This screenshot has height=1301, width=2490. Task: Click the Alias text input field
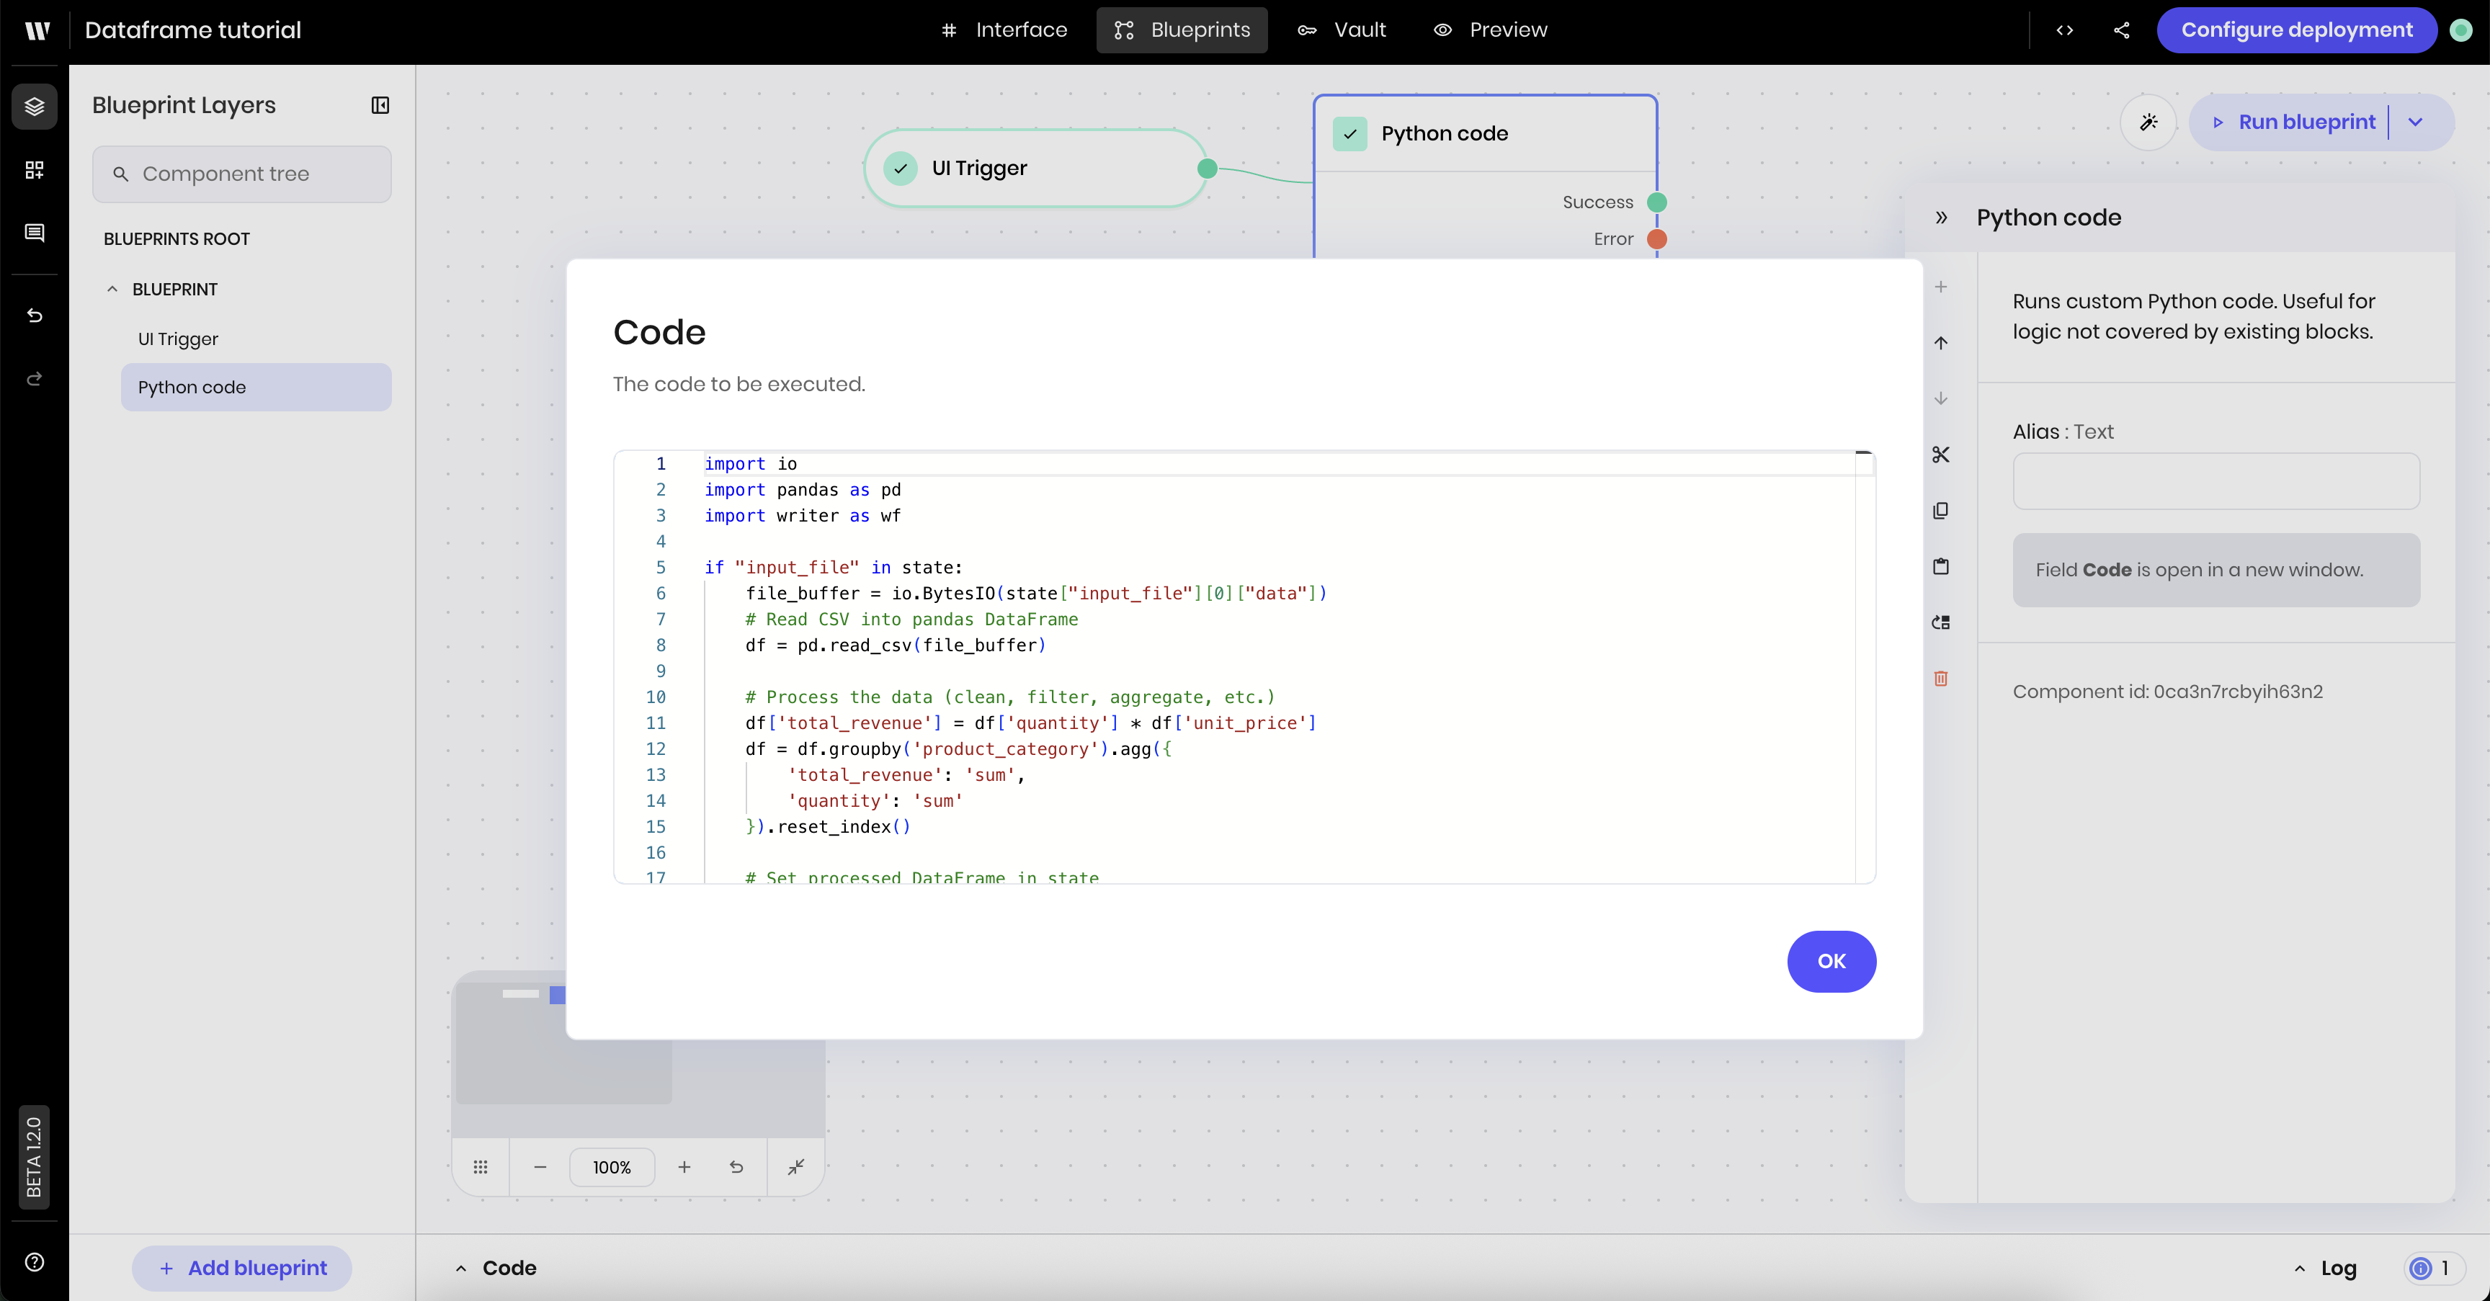(x=2215, y=481)
